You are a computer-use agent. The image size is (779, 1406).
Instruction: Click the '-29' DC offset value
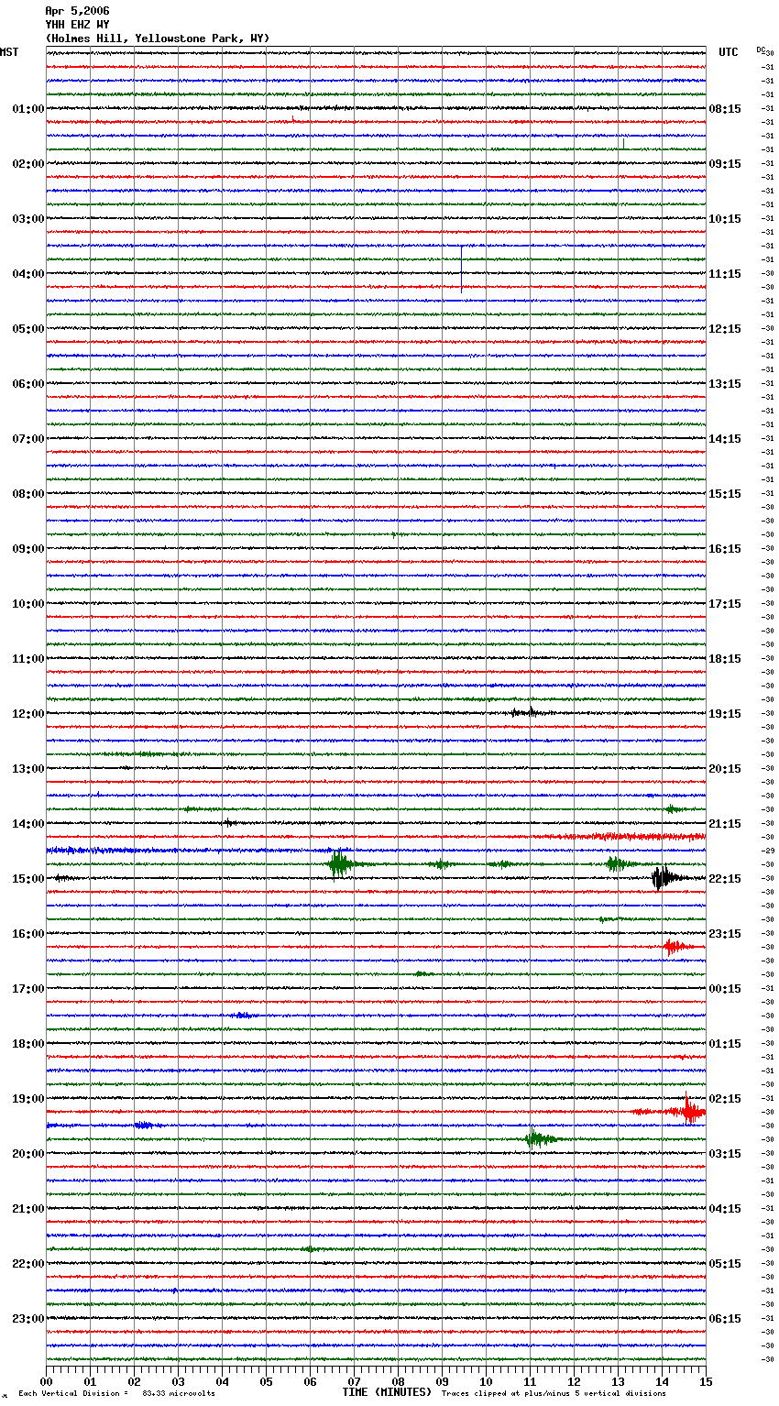(x=768, y=851)
